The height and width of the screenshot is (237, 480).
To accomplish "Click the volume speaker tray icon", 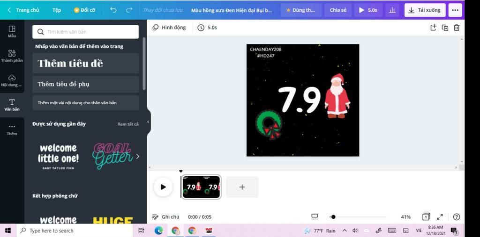I will [x=355, y=230].
